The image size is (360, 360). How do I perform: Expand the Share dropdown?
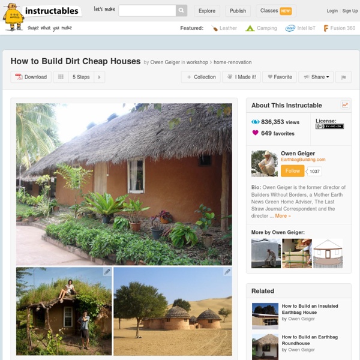click(x=316, y=77)
